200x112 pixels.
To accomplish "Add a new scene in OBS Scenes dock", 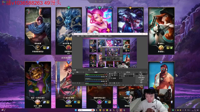I will coord(73,83).
